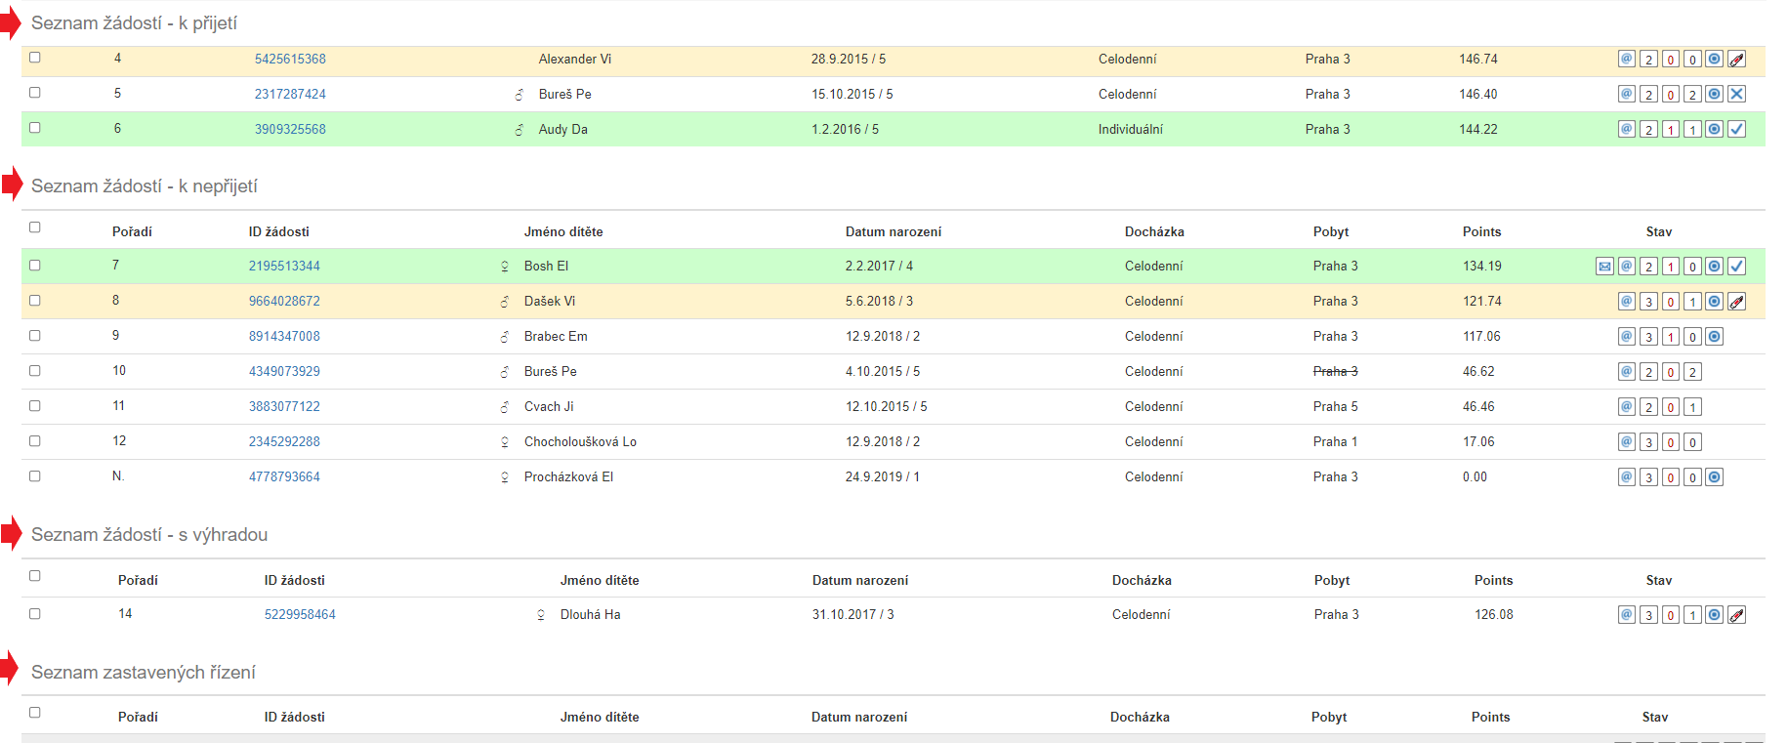
Task: Click the target circle icon for Audy Da
Action: (1715, 129)
